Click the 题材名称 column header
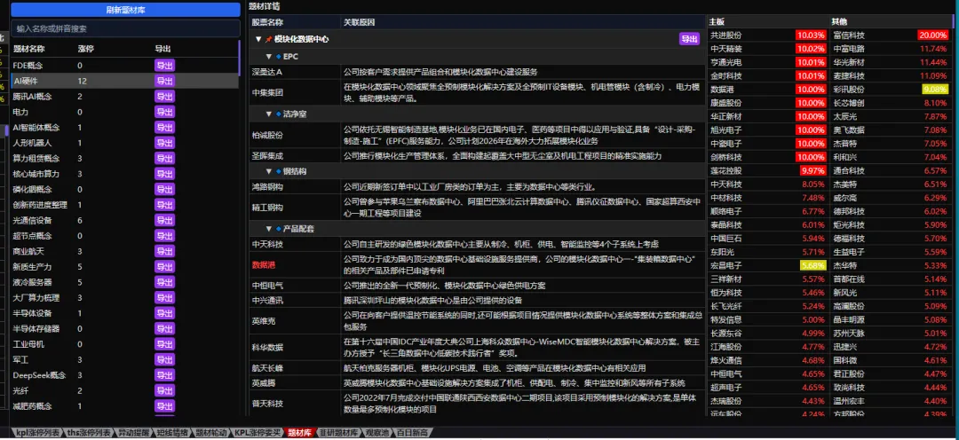959x440 pixels. (28, 49)
